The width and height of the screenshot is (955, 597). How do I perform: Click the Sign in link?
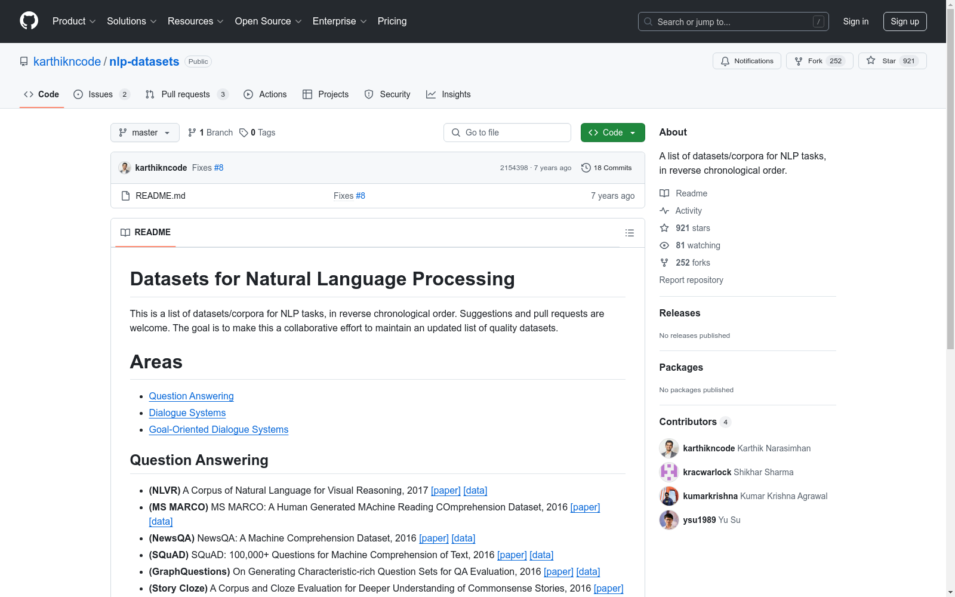coord(856,21)
